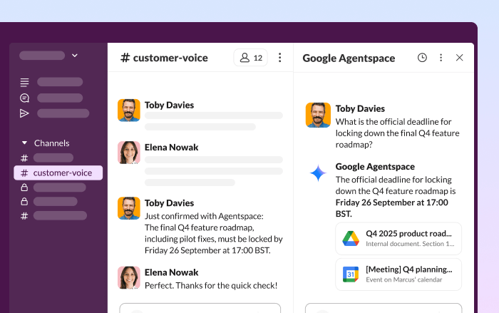Click the sent arrow icon in sidebar
The height and width of the screenshot is (313, 499).
click(x=25, y=113)
